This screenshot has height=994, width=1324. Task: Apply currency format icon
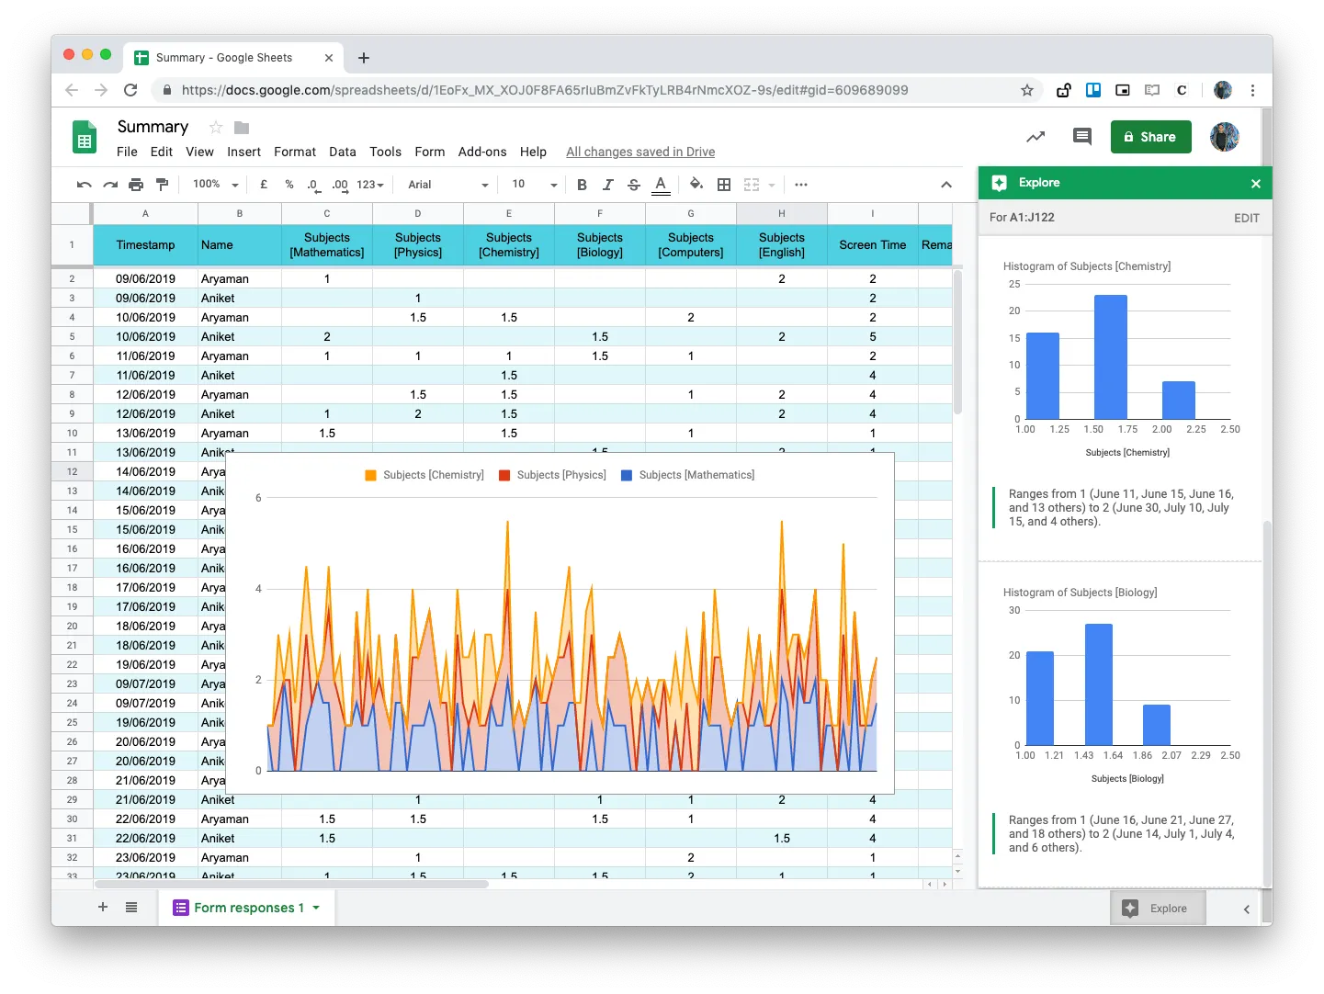(264, 185)
